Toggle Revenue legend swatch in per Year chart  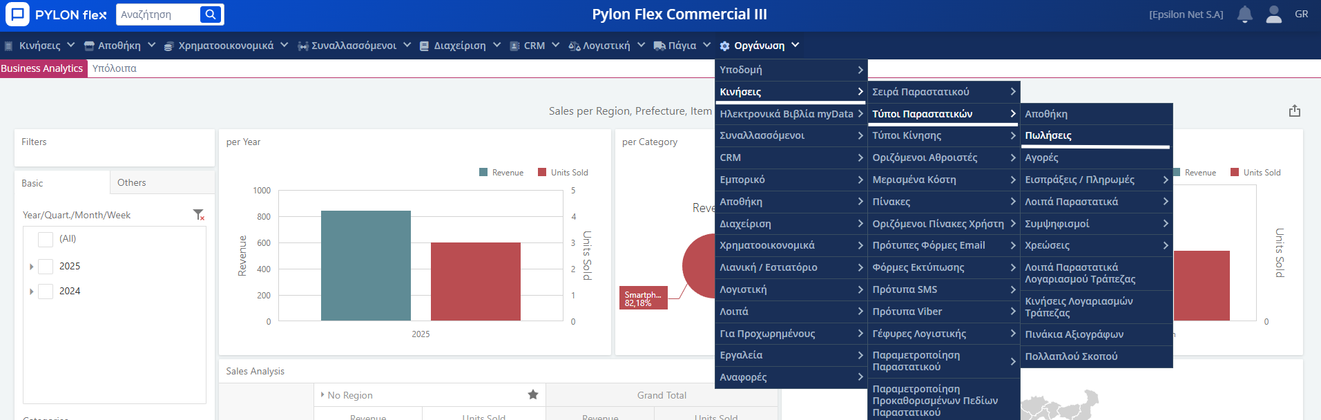(x=483, y=172)
